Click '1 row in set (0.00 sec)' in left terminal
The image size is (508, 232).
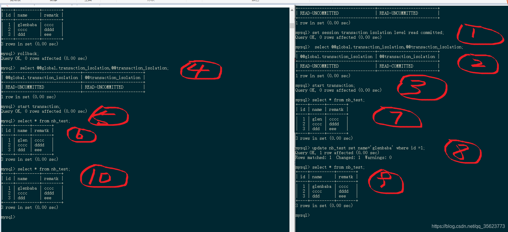click(28, 97)
